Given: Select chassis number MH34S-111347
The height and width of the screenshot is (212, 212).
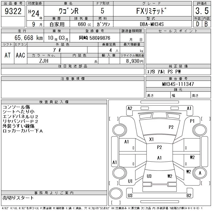Looking at the screenshot, I should click(x=178, y=84).
